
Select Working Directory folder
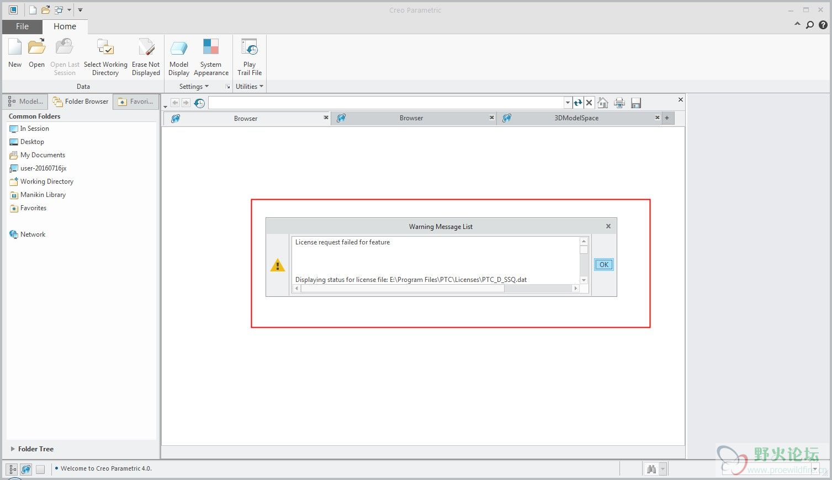pyautogui.click(x=41, y=182)
